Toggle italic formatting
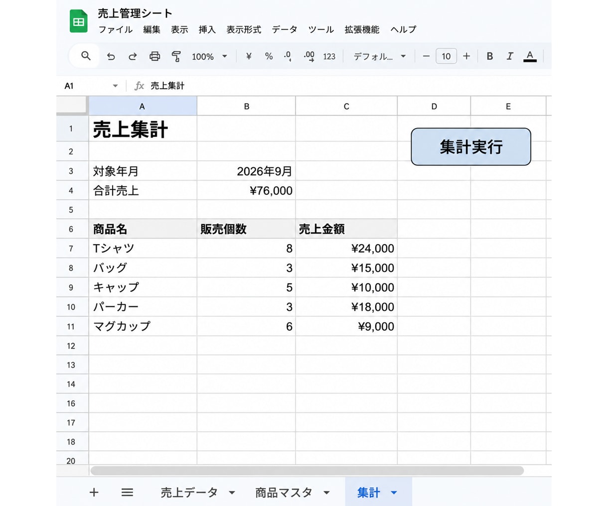Viewport: 608px width, 506px height. pyautogui.click(x=509, y=56)
